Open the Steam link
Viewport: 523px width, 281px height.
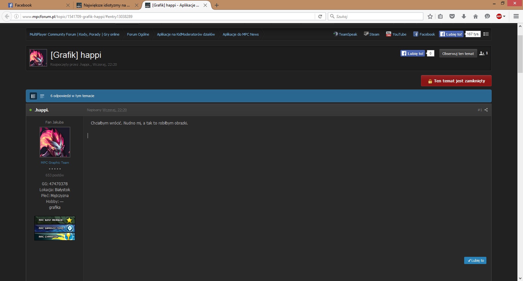point(372,34)
